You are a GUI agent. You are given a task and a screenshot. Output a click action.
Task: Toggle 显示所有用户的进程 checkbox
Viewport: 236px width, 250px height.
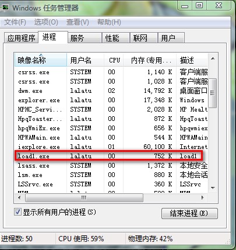point(17,211)
